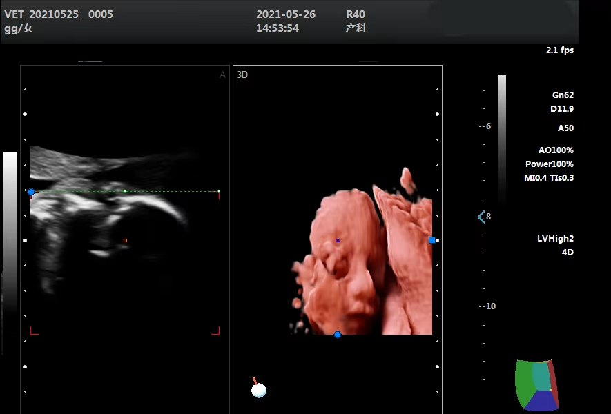The width and height of the screenshot is (611, 414).
Task: Click the blue circle handle below the 3D render
Action: [x=338, y=335]
